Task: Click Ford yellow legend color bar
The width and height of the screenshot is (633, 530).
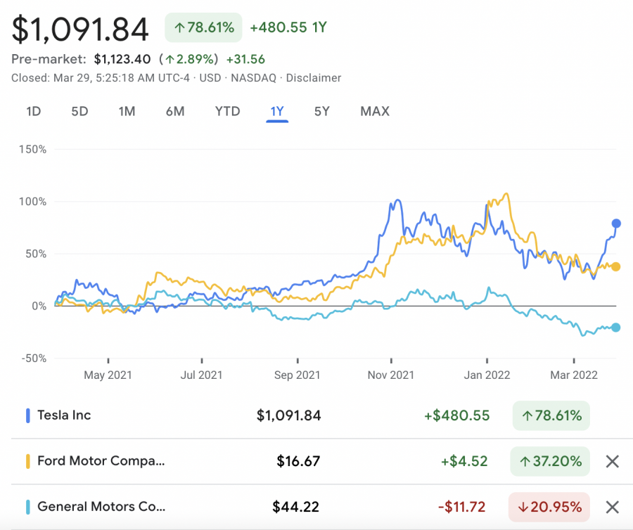Action: click(28, 461)
